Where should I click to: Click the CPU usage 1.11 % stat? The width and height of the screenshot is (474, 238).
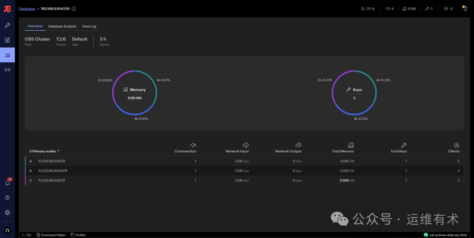pyautogui.click(x=368, y=9)
